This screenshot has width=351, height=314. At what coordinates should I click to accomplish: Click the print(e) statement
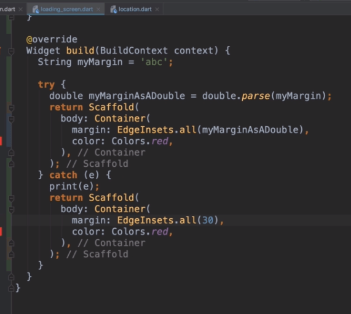tap(74, 186)
